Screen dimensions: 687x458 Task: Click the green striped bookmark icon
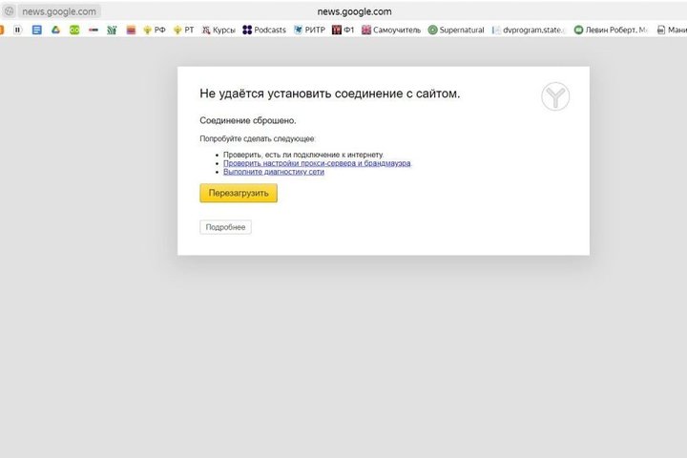(x=112, y=30)
